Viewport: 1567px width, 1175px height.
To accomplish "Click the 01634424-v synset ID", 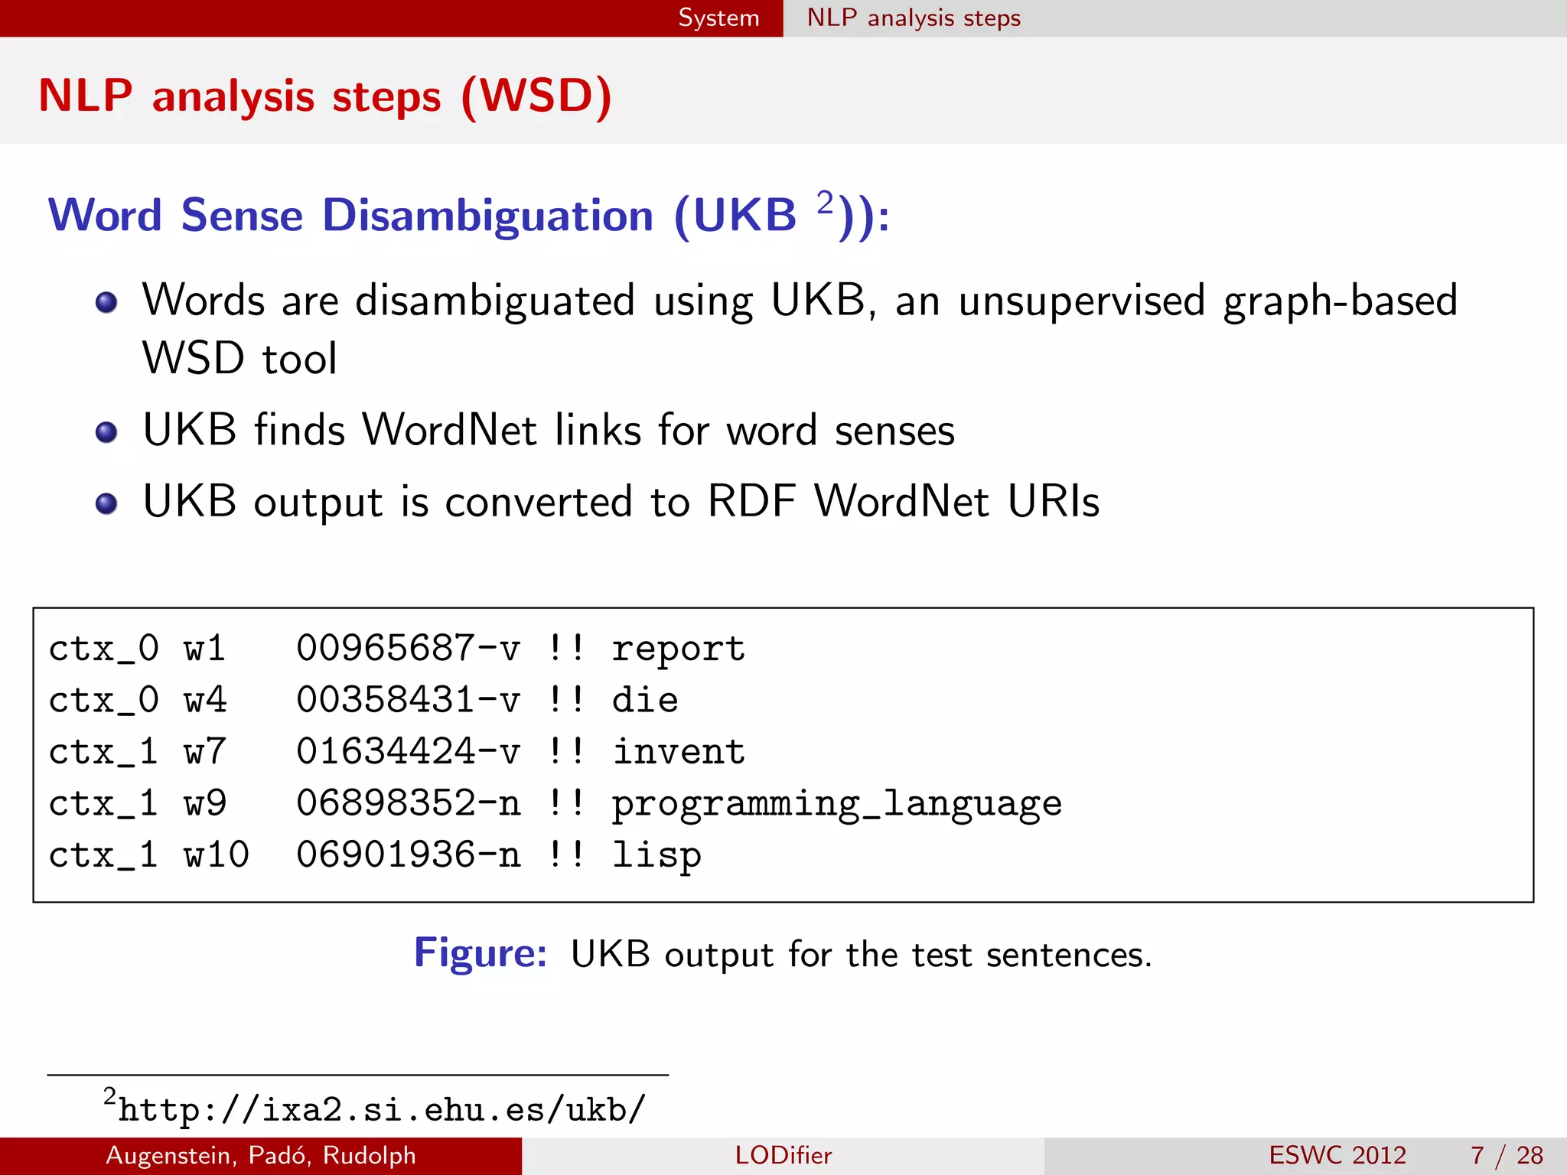I will (x=409, y=751).
